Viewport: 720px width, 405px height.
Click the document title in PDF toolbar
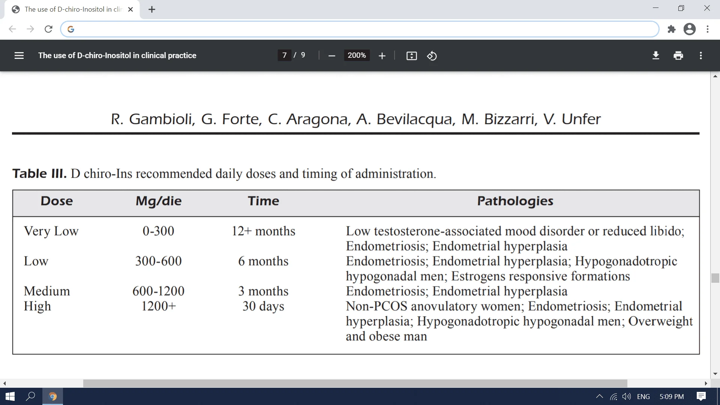pos(117,55)
